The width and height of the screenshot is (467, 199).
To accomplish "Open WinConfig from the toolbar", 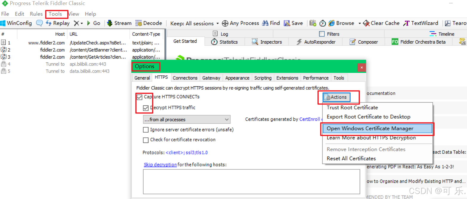I will 16,23.
